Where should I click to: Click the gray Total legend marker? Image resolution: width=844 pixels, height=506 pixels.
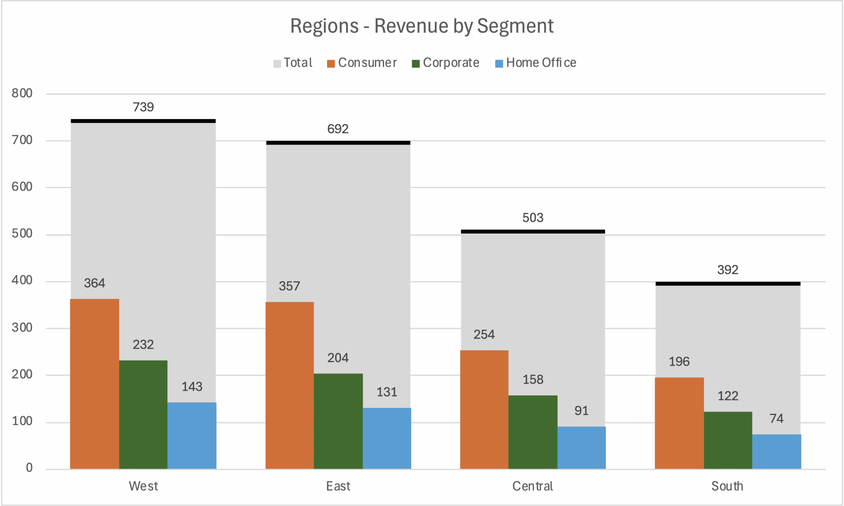[277, 63]
